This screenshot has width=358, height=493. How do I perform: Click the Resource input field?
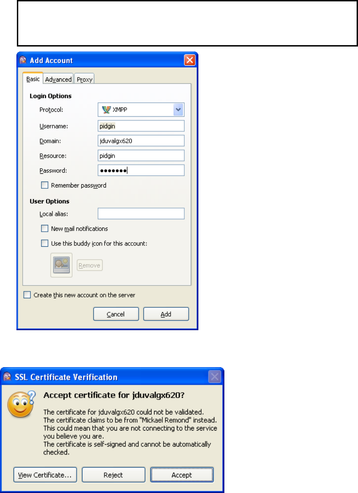point(141,156)
